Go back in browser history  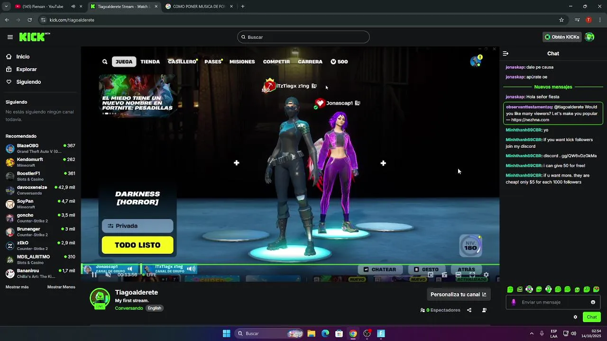tap(7, 20)
